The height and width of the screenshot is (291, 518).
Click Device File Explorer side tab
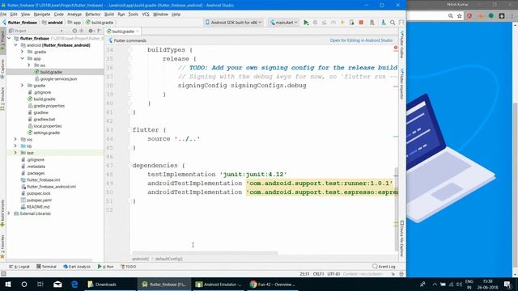point(402,239)
